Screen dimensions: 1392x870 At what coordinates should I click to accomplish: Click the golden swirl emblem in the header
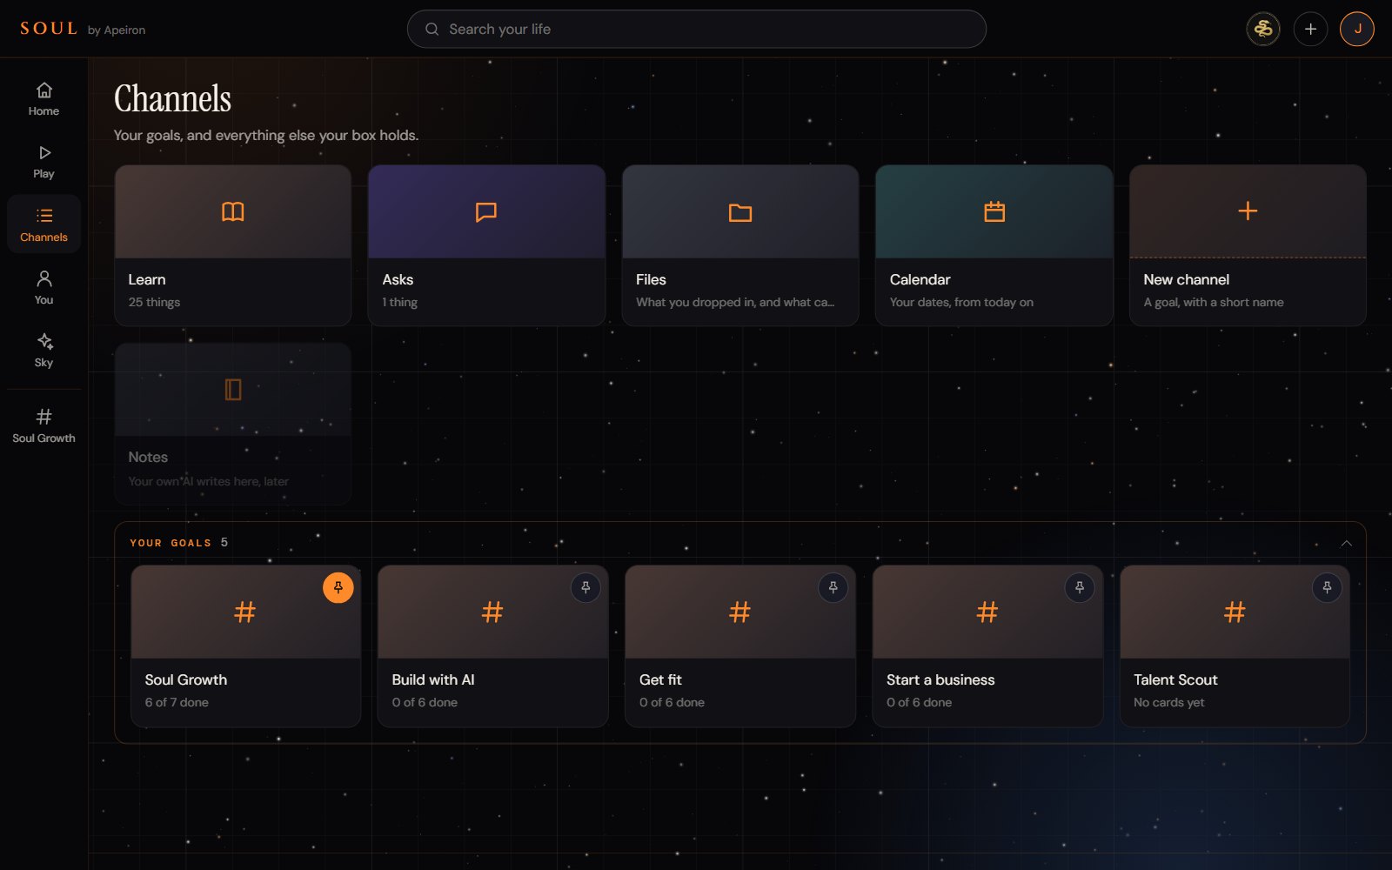click(x=1263, y=29)
